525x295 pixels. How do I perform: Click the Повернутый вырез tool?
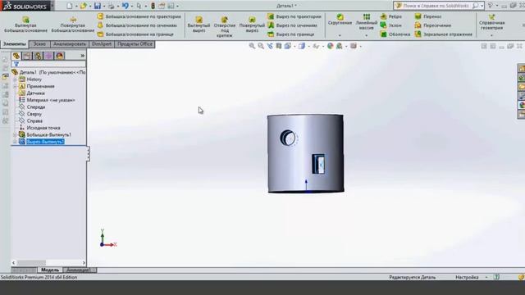252,25
